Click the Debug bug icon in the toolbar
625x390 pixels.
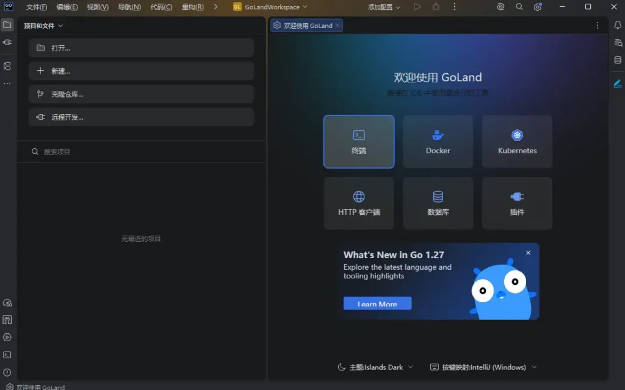pos(436,7)
